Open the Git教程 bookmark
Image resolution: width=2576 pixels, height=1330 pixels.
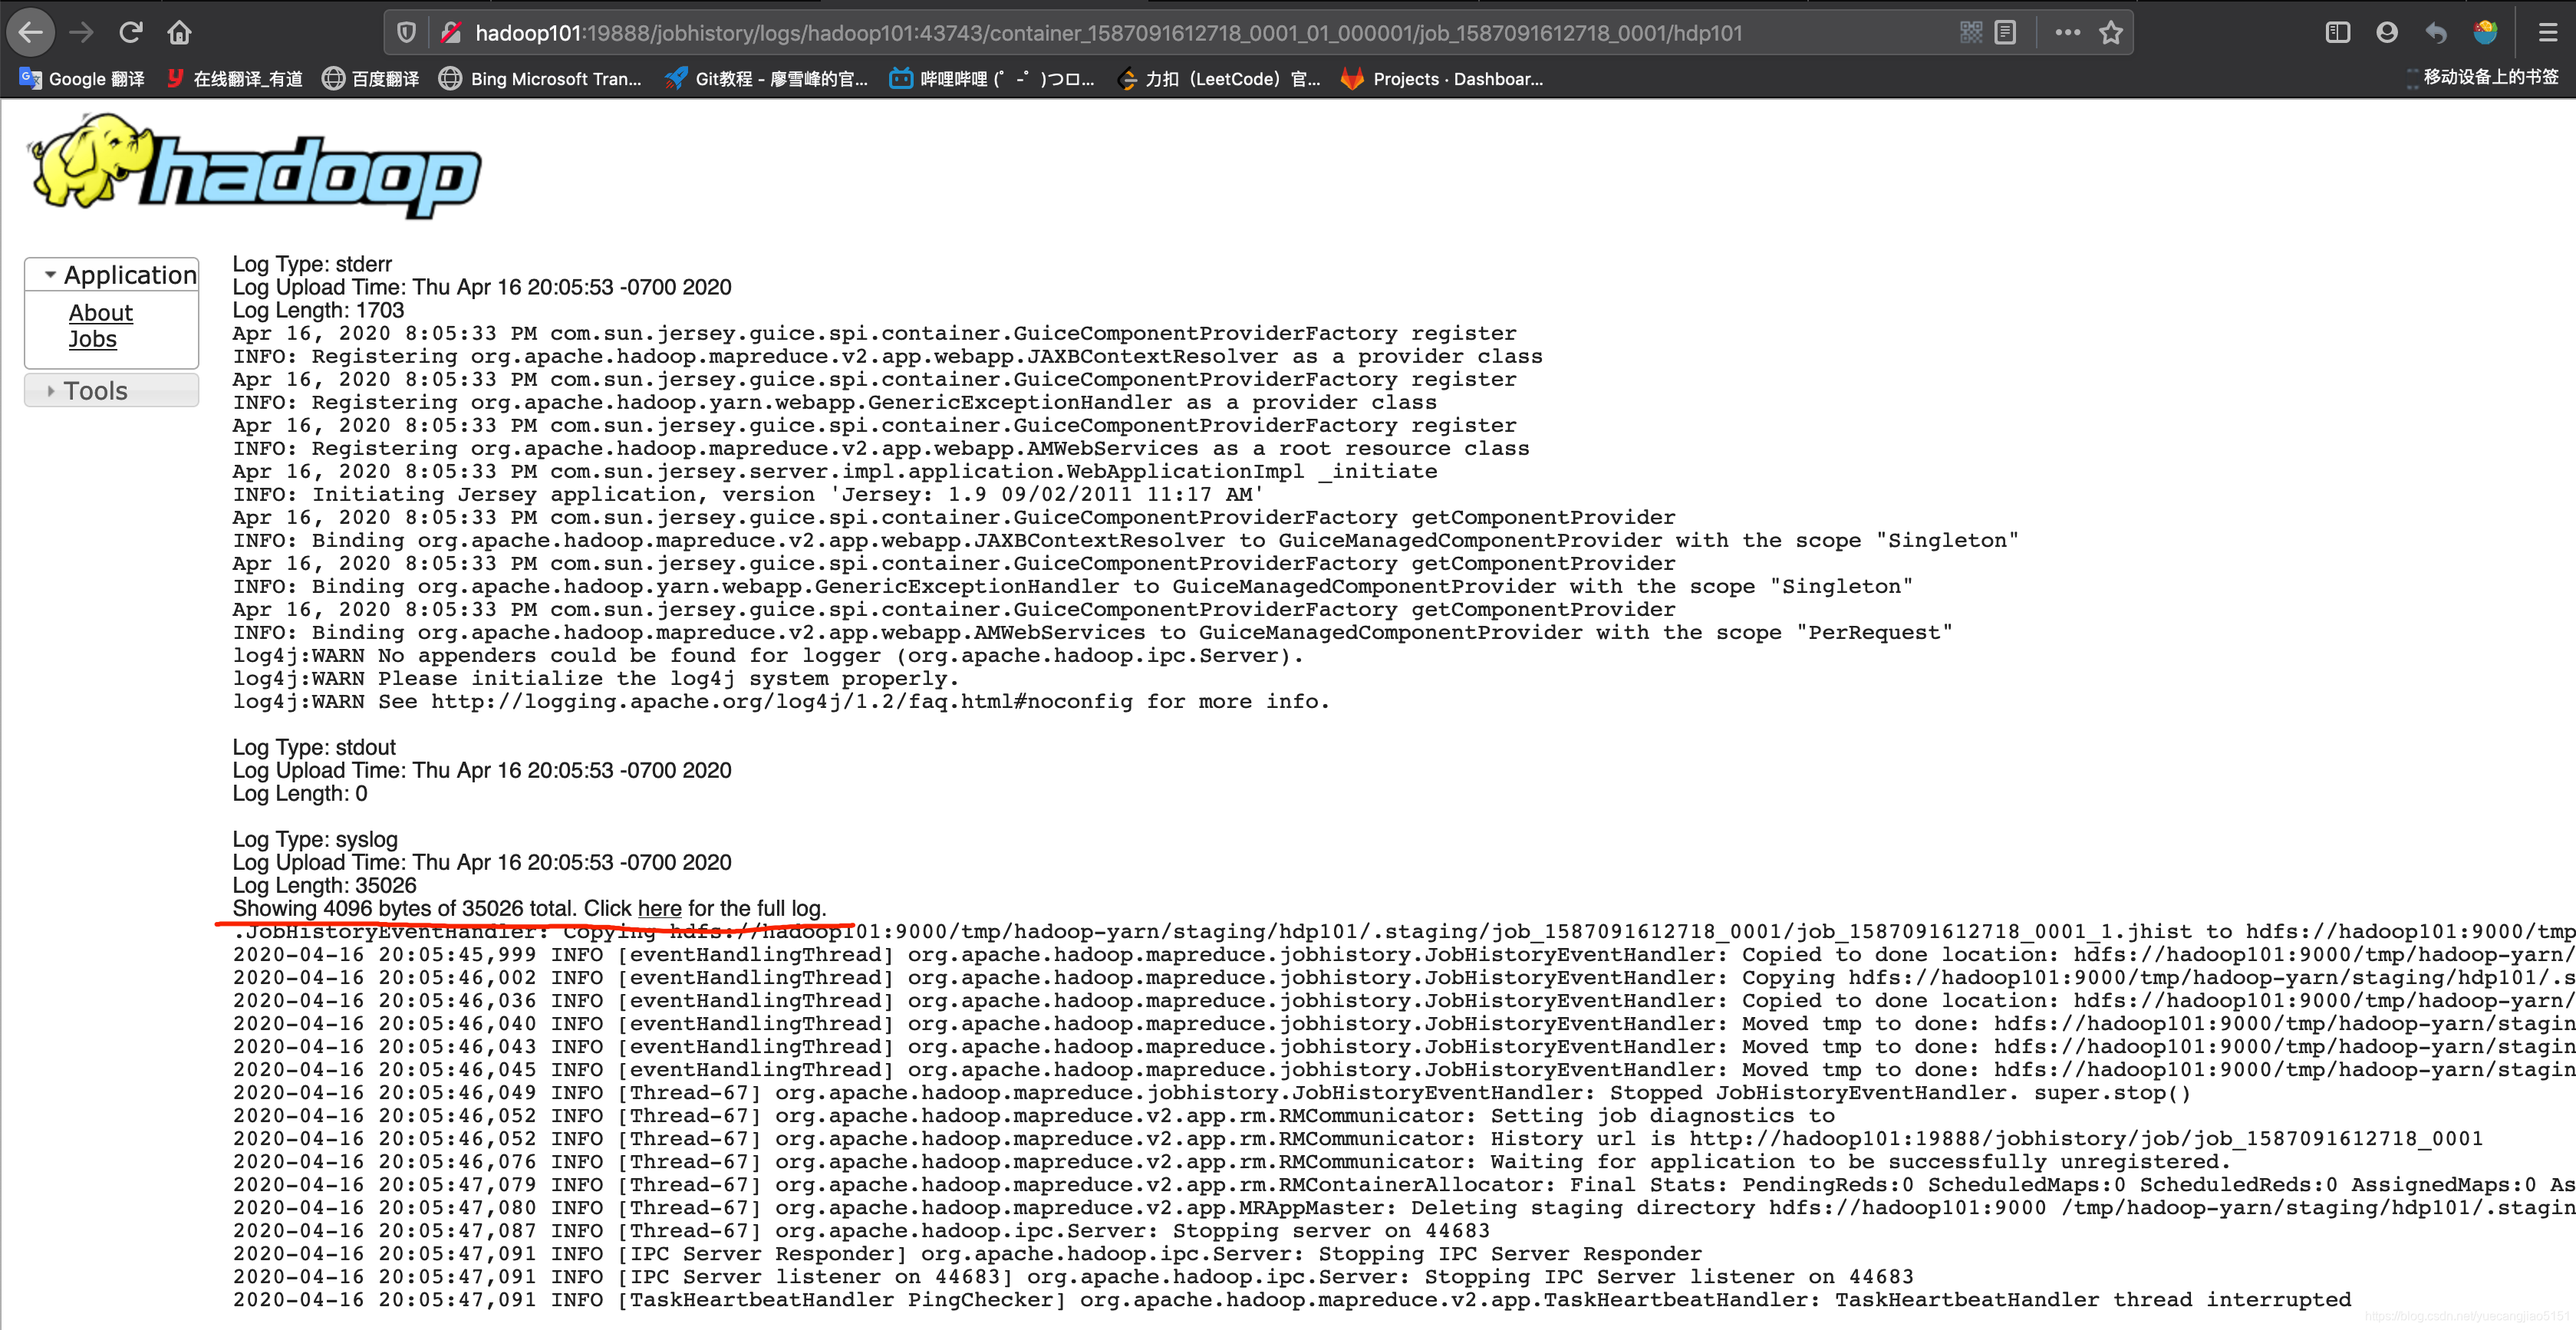pos(767,79)
